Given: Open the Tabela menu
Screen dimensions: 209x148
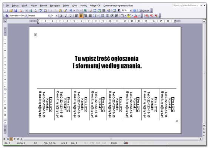Looking at the screenshot, I should click(66, 6).
